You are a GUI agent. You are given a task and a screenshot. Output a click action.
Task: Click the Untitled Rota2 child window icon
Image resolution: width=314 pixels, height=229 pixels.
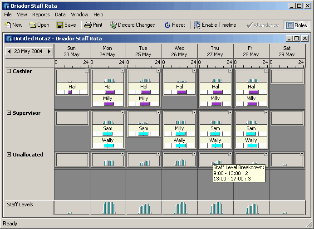click(x=9, y=39)
